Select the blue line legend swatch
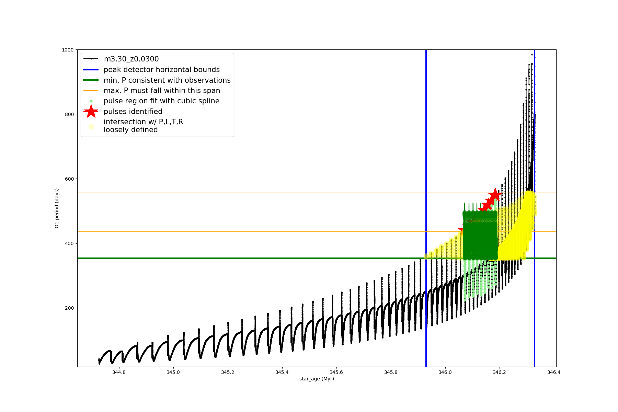The height and width of the screenshot is (412, 618). (91, 70)
